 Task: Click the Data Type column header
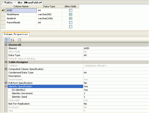49,6
